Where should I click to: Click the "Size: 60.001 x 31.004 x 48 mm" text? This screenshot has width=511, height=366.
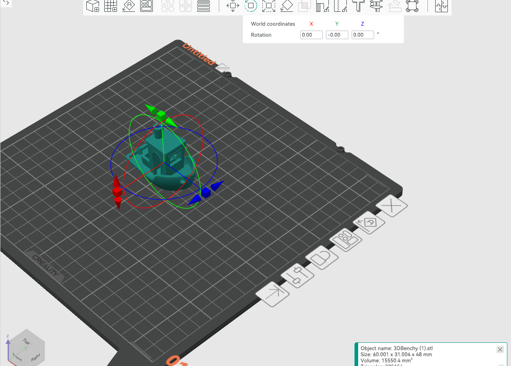pyautogui.click(x=396, y=355)
